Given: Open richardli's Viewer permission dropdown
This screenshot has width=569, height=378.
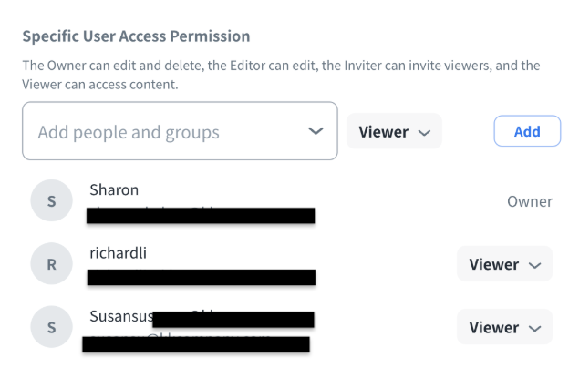Looking at the screenshot, I should (504, 264).
